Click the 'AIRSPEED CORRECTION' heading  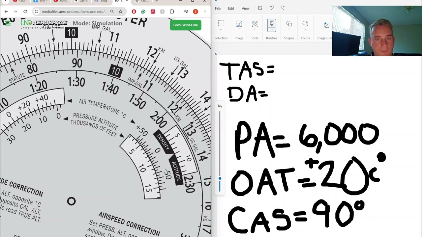129,224
